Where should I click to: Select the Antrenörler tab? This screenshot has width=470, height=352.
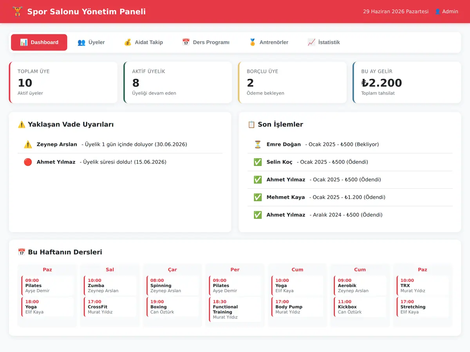pyautogui.click(x=269, y=42)
